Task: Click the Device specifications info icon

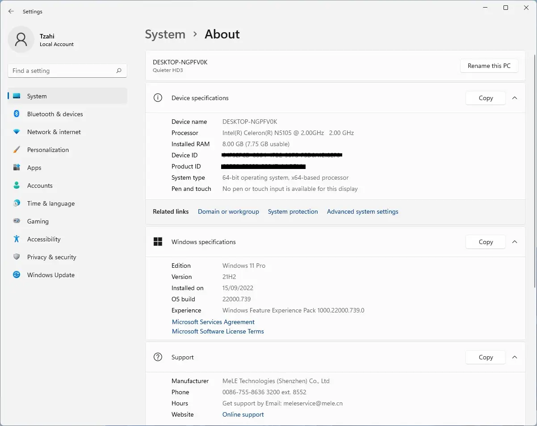Action: point(158,98)
